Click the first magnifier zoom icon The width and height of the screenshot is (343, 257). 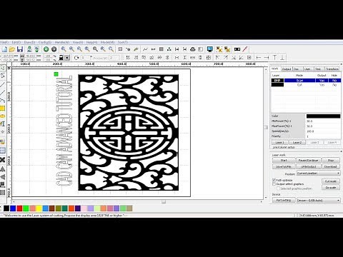(64, 49)
